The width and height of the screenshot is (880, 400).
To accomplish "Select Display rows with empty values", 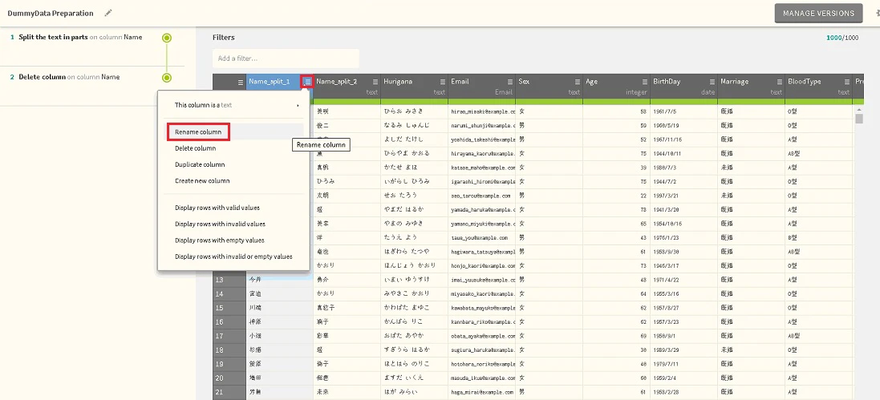I will click(x=220, y=240).
